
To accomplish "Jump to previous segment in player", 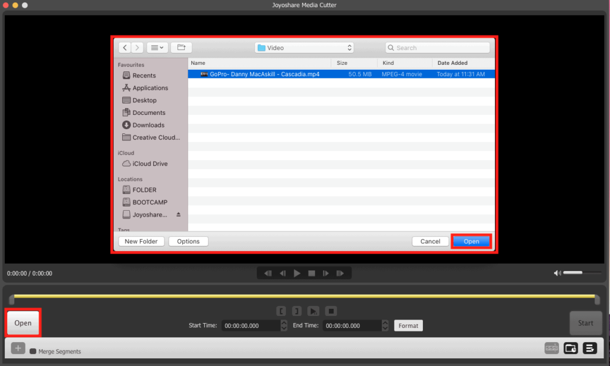I will click(x=267, y=273).
